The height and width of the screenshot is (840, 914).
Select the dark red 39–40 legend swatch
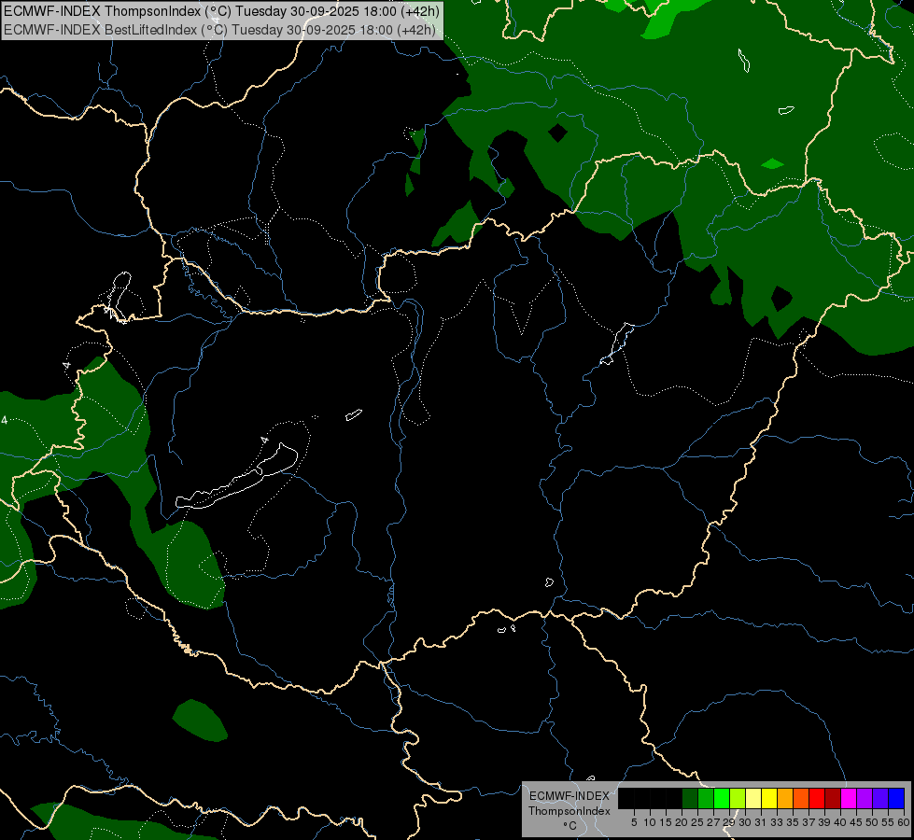coord(833,798)
